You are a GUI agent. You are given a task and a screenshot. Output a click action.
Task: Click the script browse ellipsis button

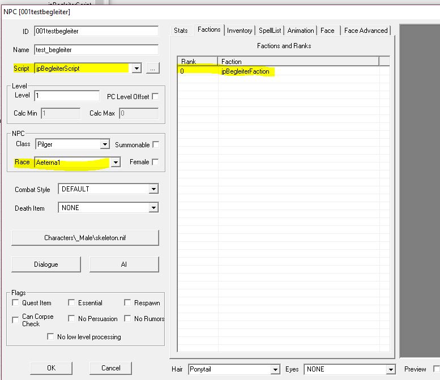(x=152, y=69)
